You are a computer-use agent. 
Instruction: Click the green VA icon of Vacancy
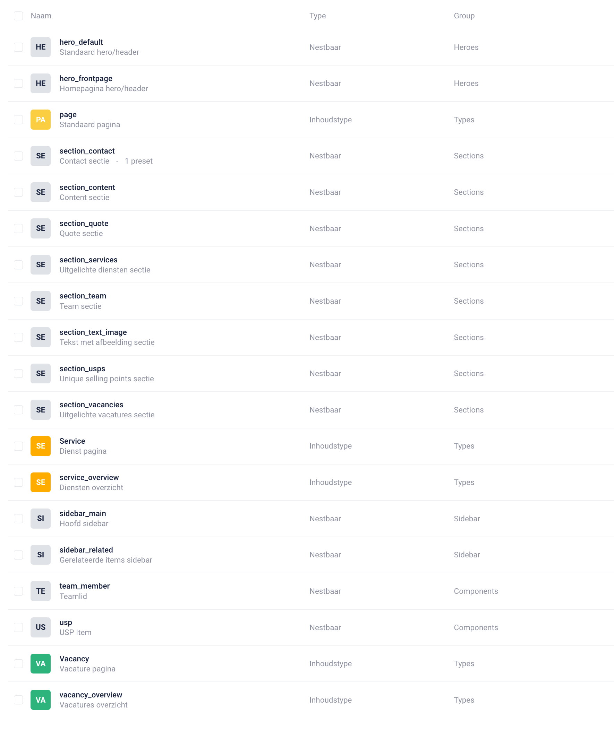(x=40, y=663)
